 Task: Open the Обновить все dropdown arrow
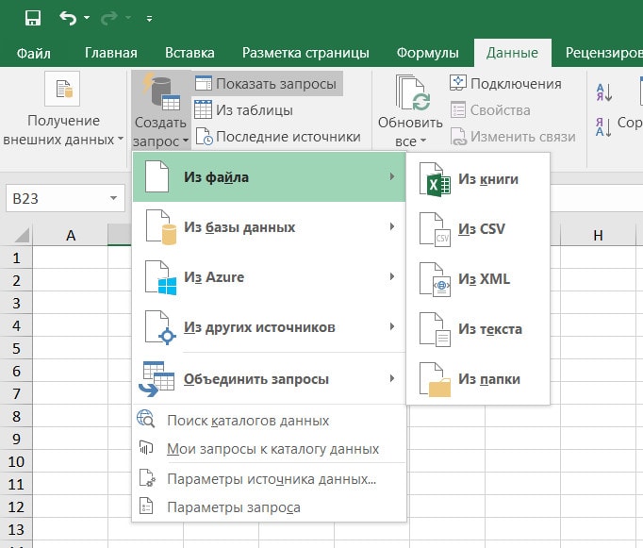coord(422,141)
